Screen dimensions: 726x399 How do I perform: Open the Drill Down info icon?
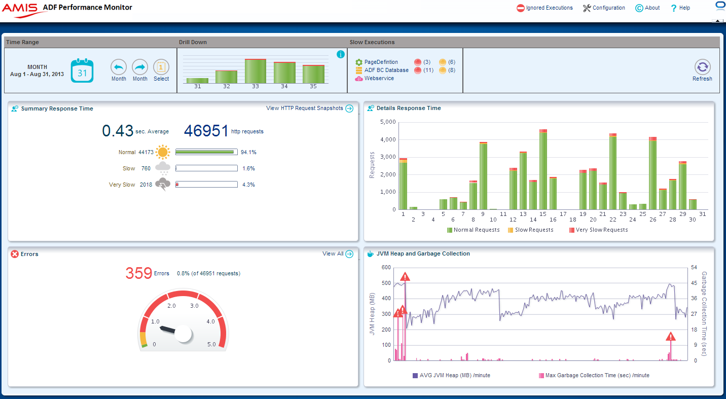[x=340, y=54]
